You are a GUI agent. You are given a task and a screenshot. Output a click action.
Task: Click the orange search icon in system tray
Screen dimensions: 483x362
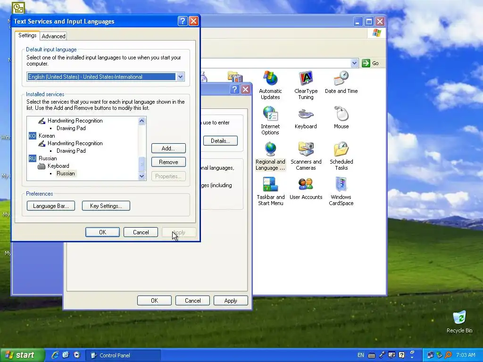(x=448, y=355)
